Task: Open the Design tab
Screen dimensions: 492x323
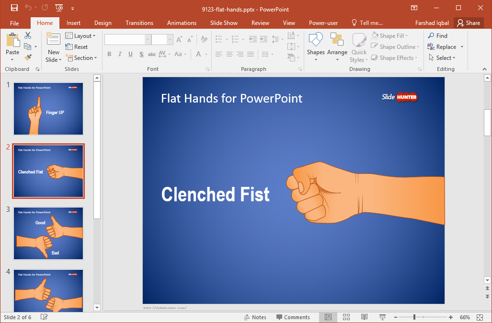Action: click(103, 23)
